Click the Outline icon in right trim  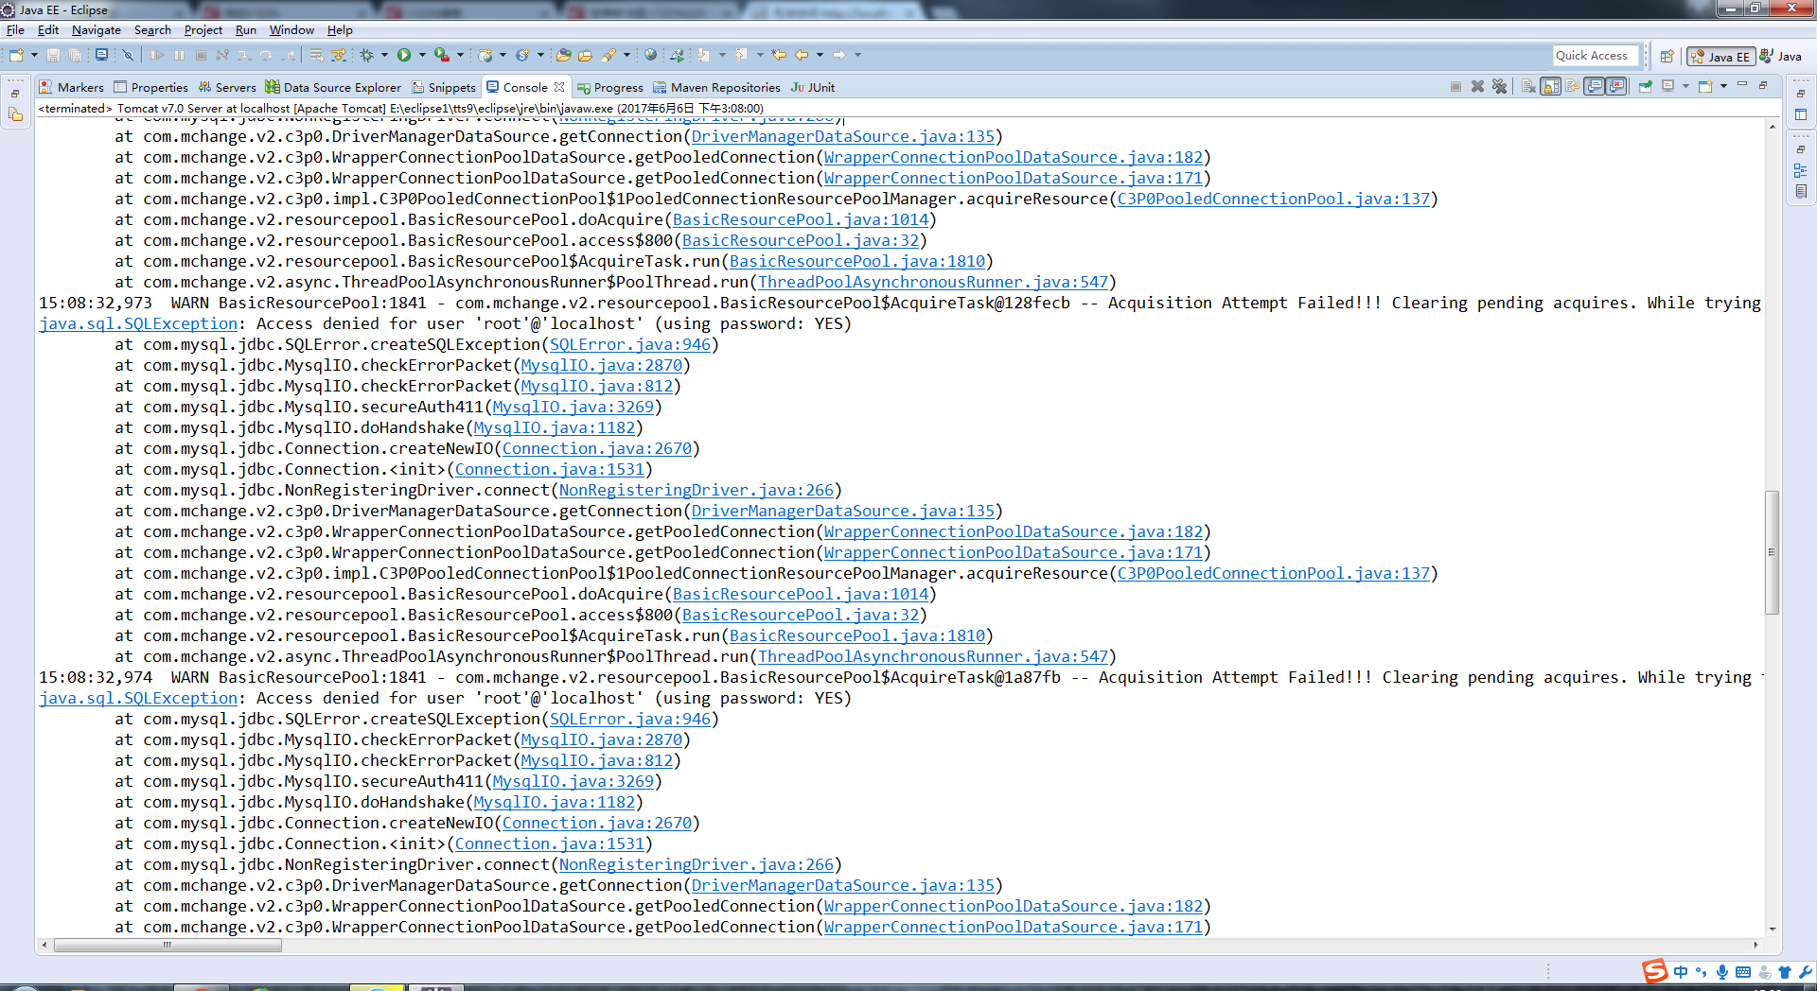pyautogui.click(x=1800, y=171)
